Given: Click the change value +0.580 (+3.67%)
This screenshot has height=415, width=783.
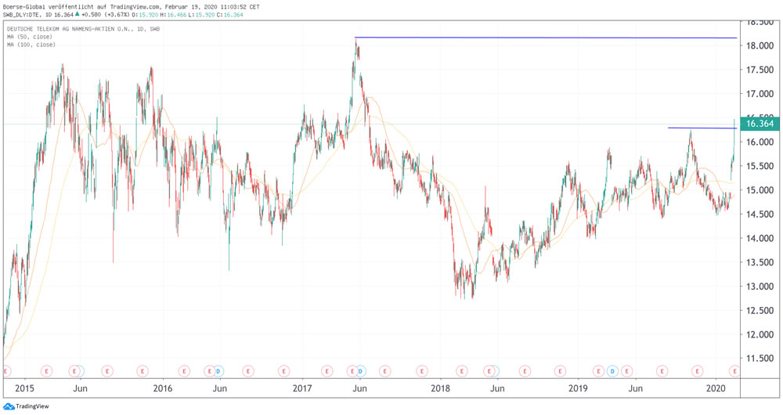Looking at the screenshot, I should click(x=106, y=14).
